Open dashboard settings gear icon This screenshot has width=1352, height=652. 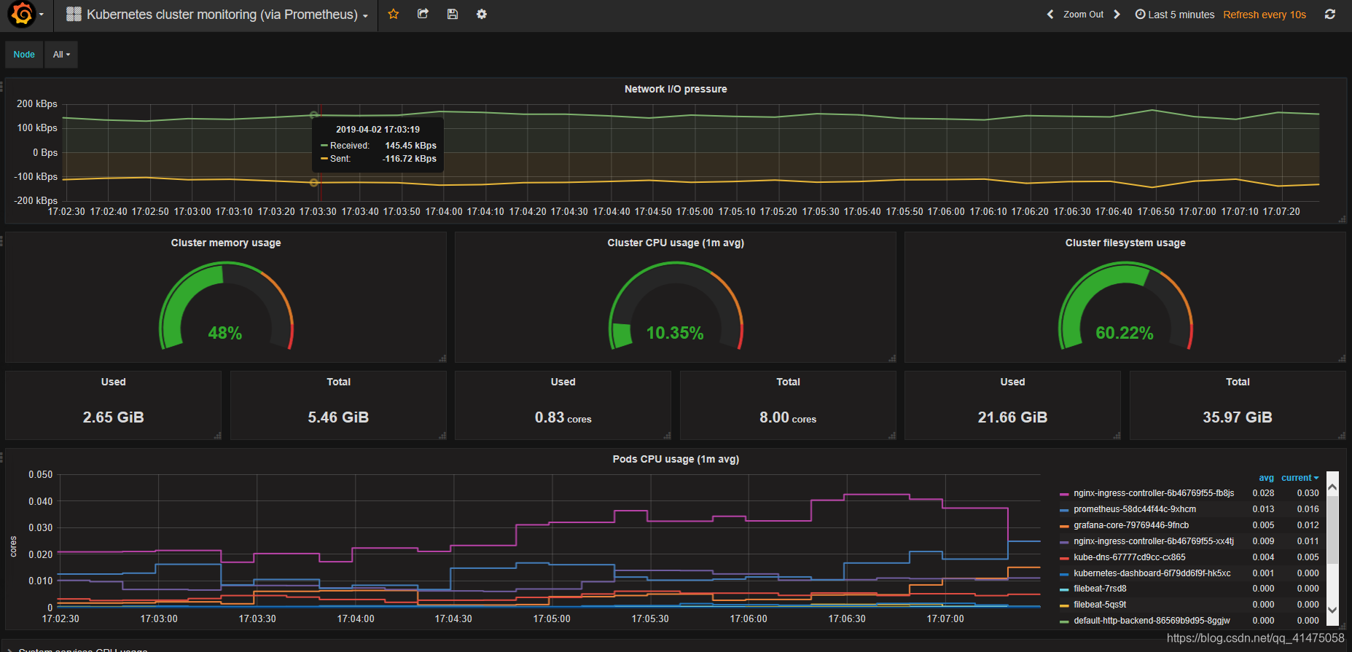(482, 15)
